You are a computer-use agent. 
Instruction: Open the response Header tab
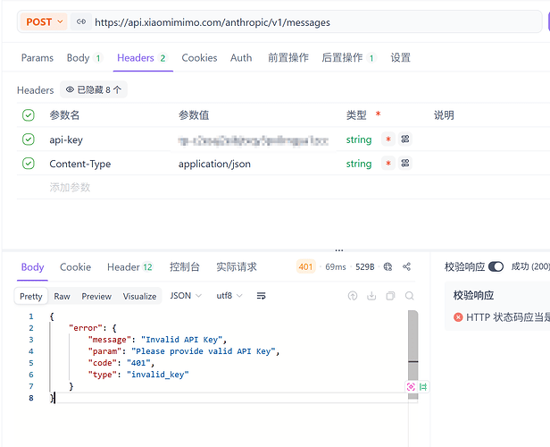[x=129, y=267]
